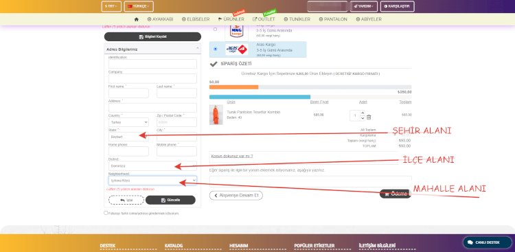The width and height of the screenshot is (515, 252).
Task: Focus the Company input field
Action: pos(152,78)
